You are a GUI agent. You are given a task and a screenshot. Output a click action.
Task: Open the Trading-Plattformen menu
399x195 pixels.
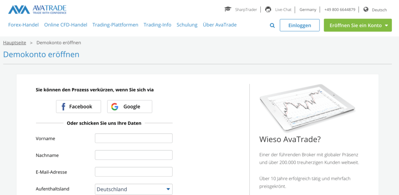115,25
